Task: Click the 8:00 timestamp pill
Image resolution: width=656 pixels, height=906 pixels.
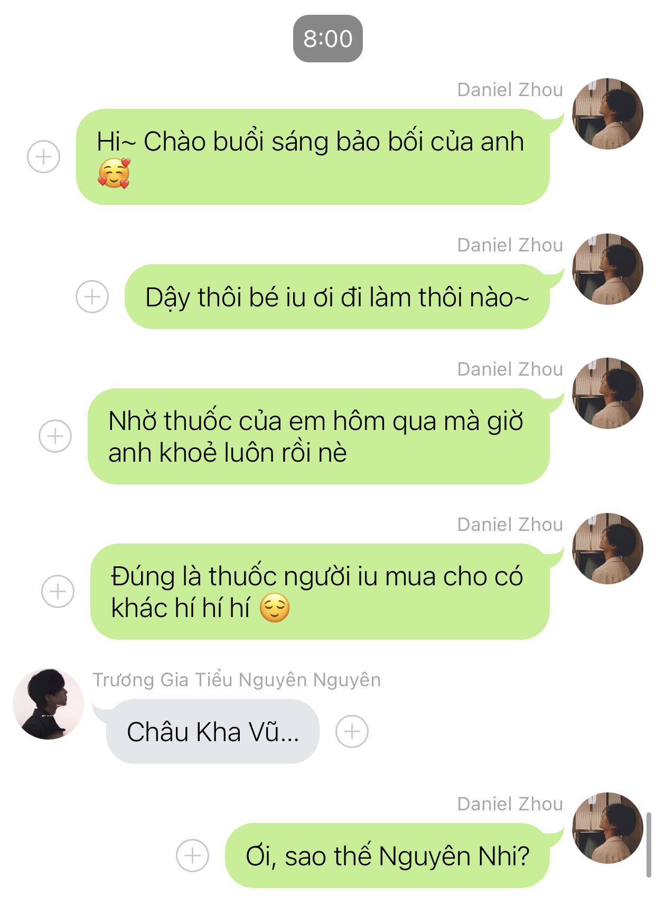Action: click(328, 39)
